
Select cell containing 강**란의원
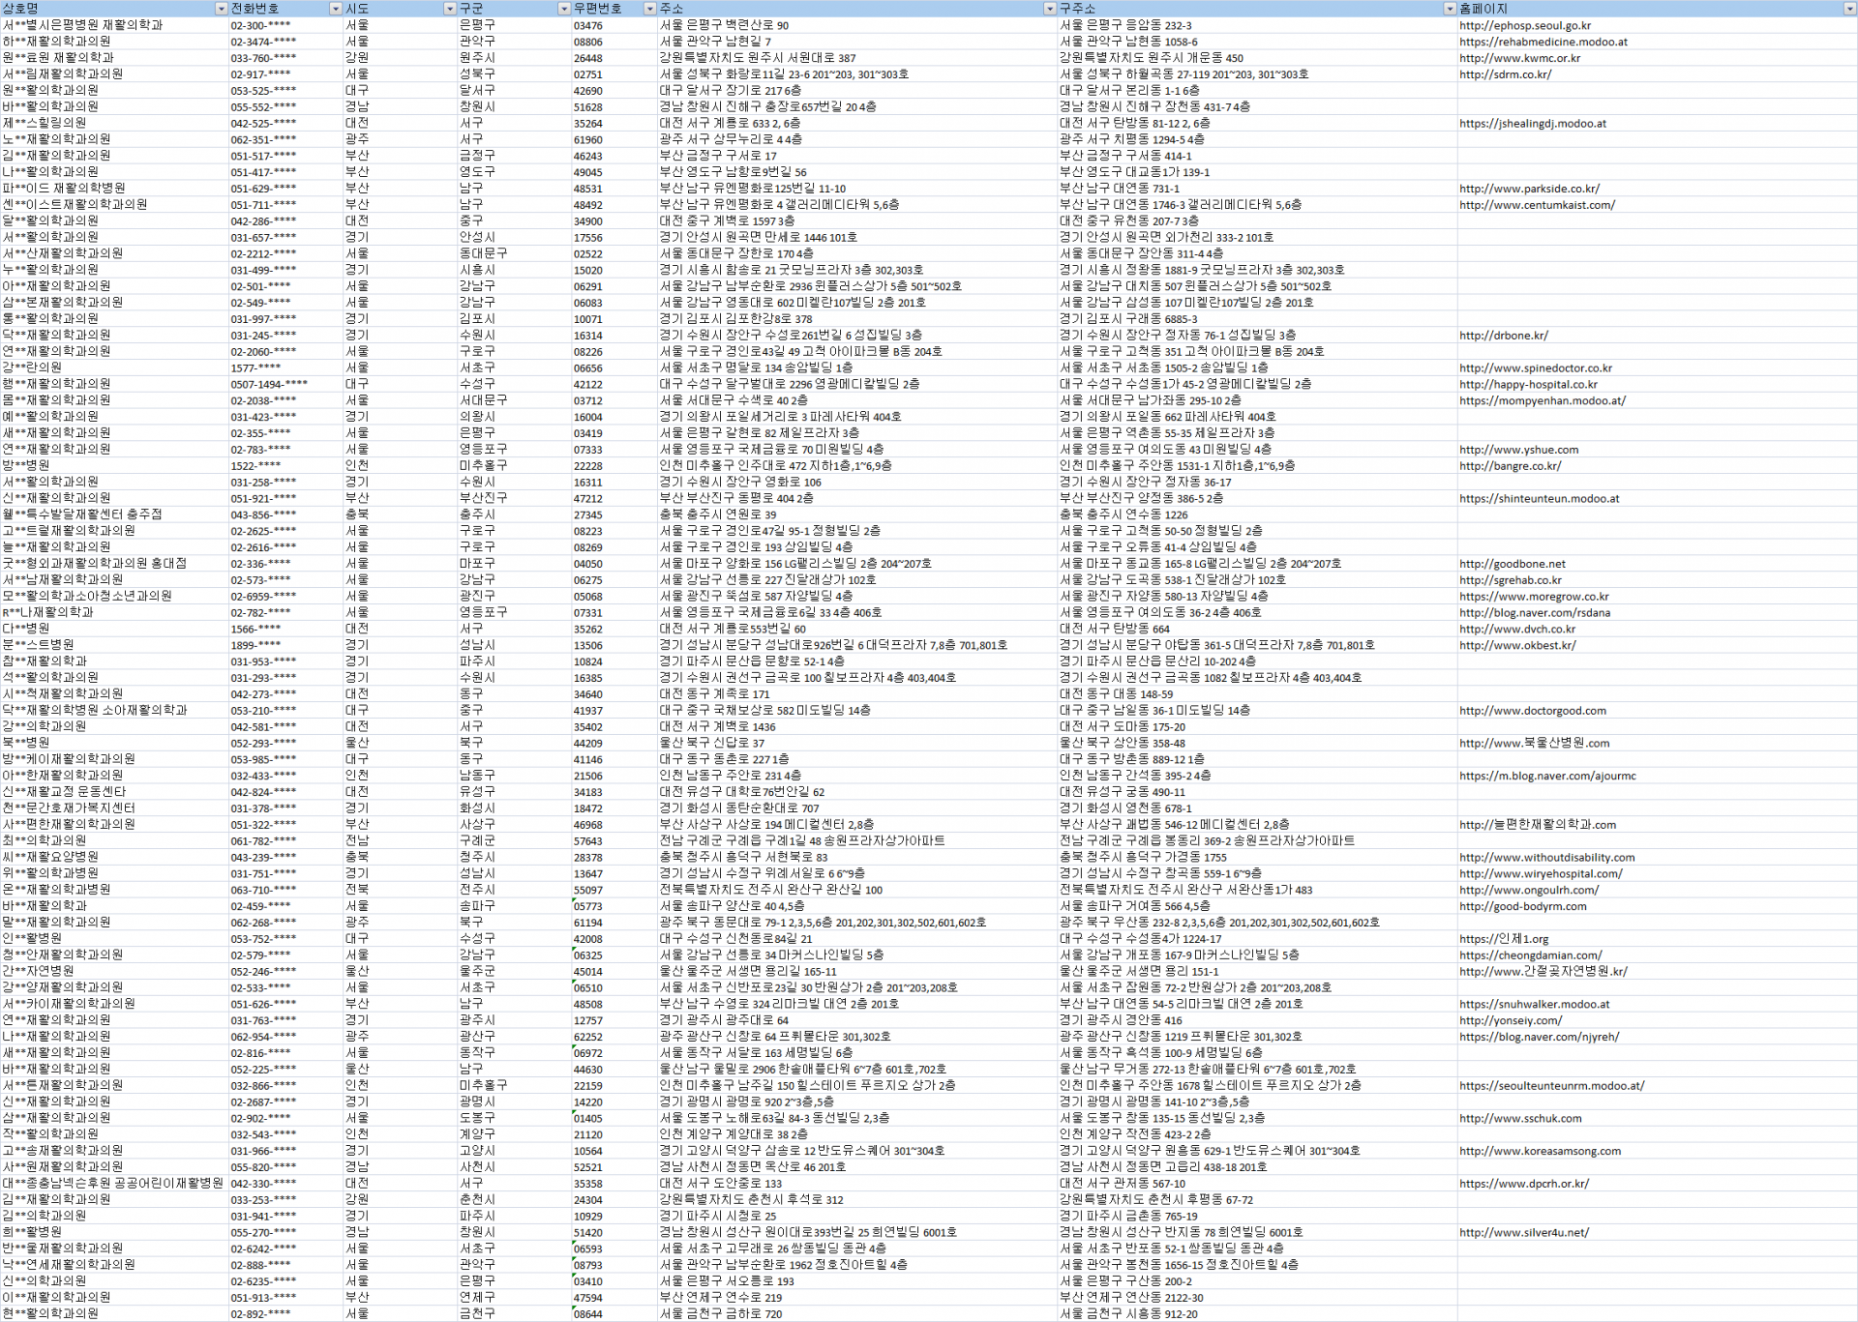(x=33, y=367)
